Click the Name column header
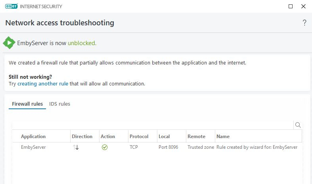Viewport: 312px width, 184px height. tap(223, 137)
